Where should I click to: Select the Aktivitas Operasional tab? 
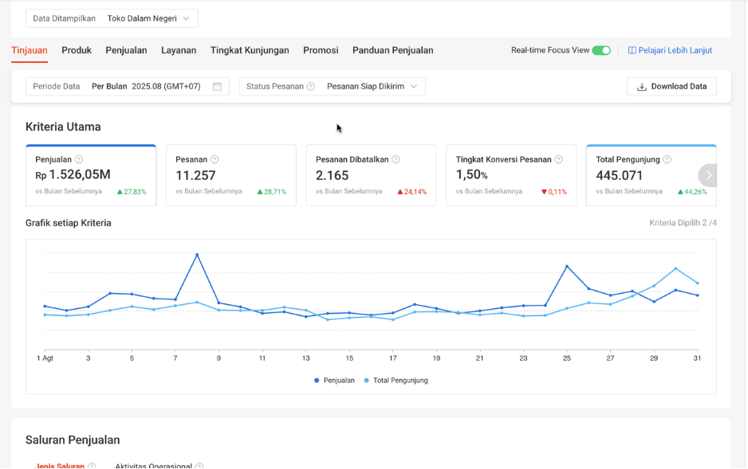[154, 466]
